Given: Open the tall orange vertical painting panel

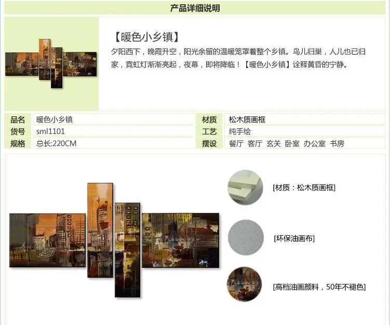Looking at the screenshot, I should click(100, 231).
